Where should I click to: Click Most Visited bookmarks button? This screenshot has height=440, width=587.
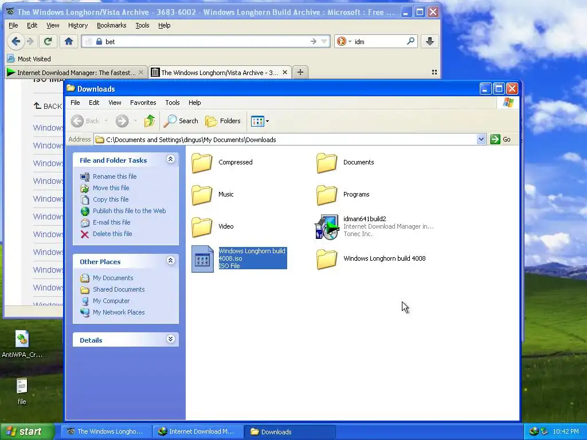[29, 59]
